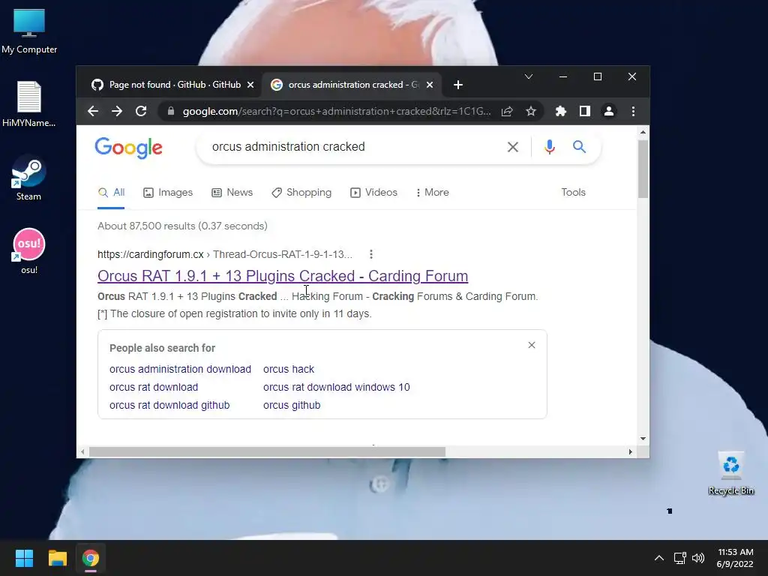Click cardingforum.cx URL breadcrumb

(225, 254)
